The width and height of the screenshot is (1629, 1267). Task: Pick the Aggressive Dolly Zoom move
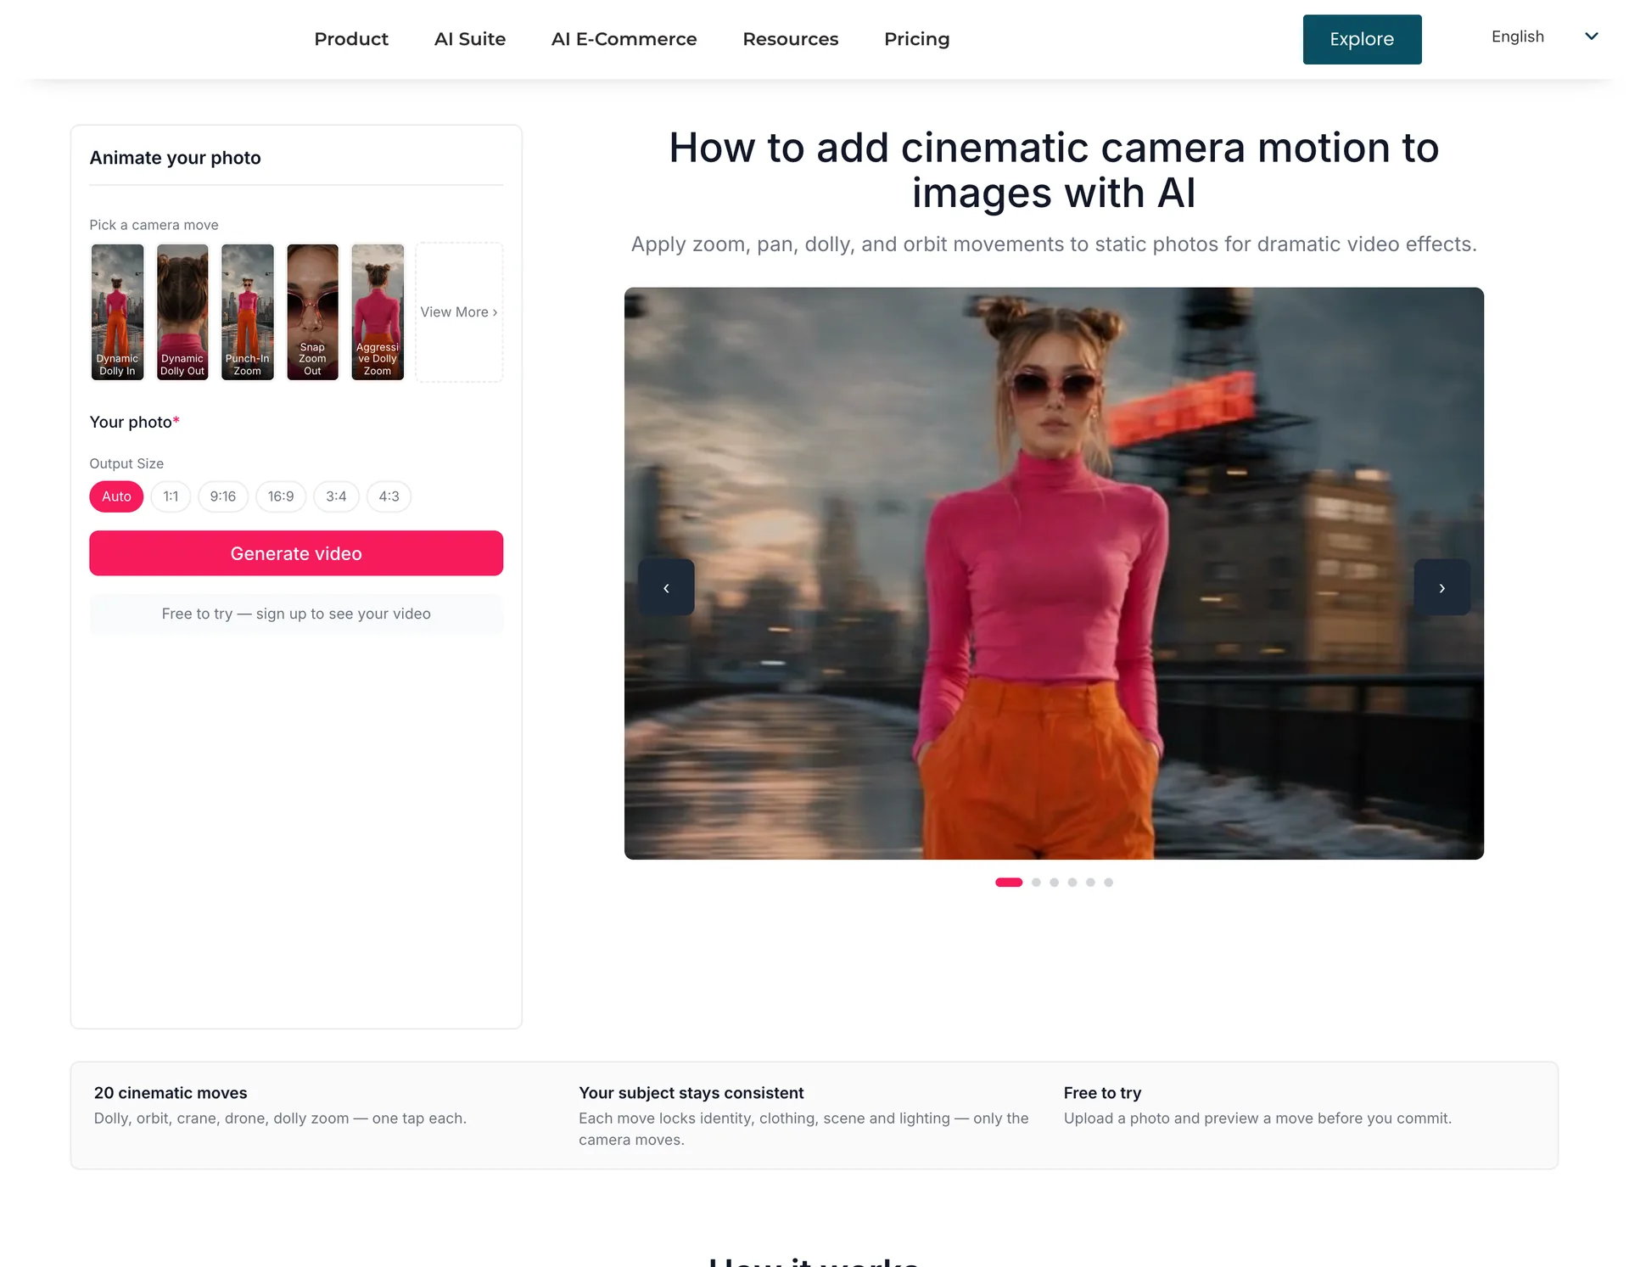click(x=378, y=312)
